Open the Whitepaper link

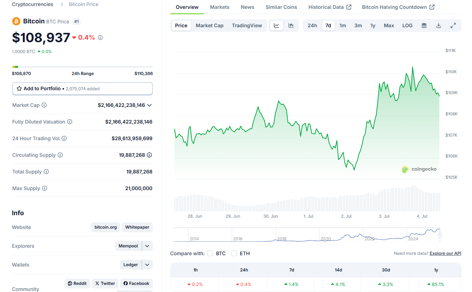(x=137, y=227)
